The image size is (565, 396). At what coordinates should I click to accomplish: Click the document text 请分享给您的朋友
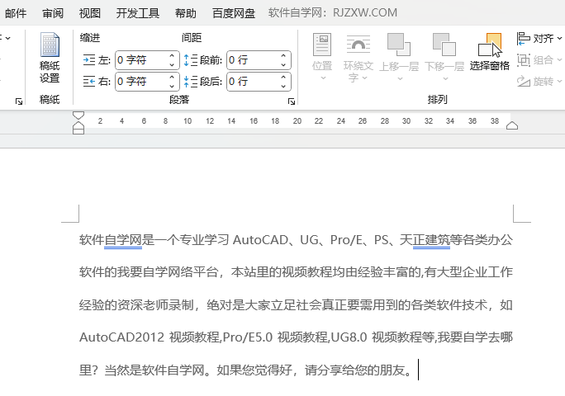tap(354, 370)
